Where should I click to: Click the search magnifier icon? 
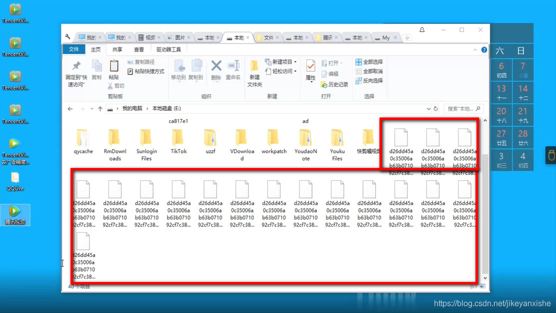(x=478, y=108)
